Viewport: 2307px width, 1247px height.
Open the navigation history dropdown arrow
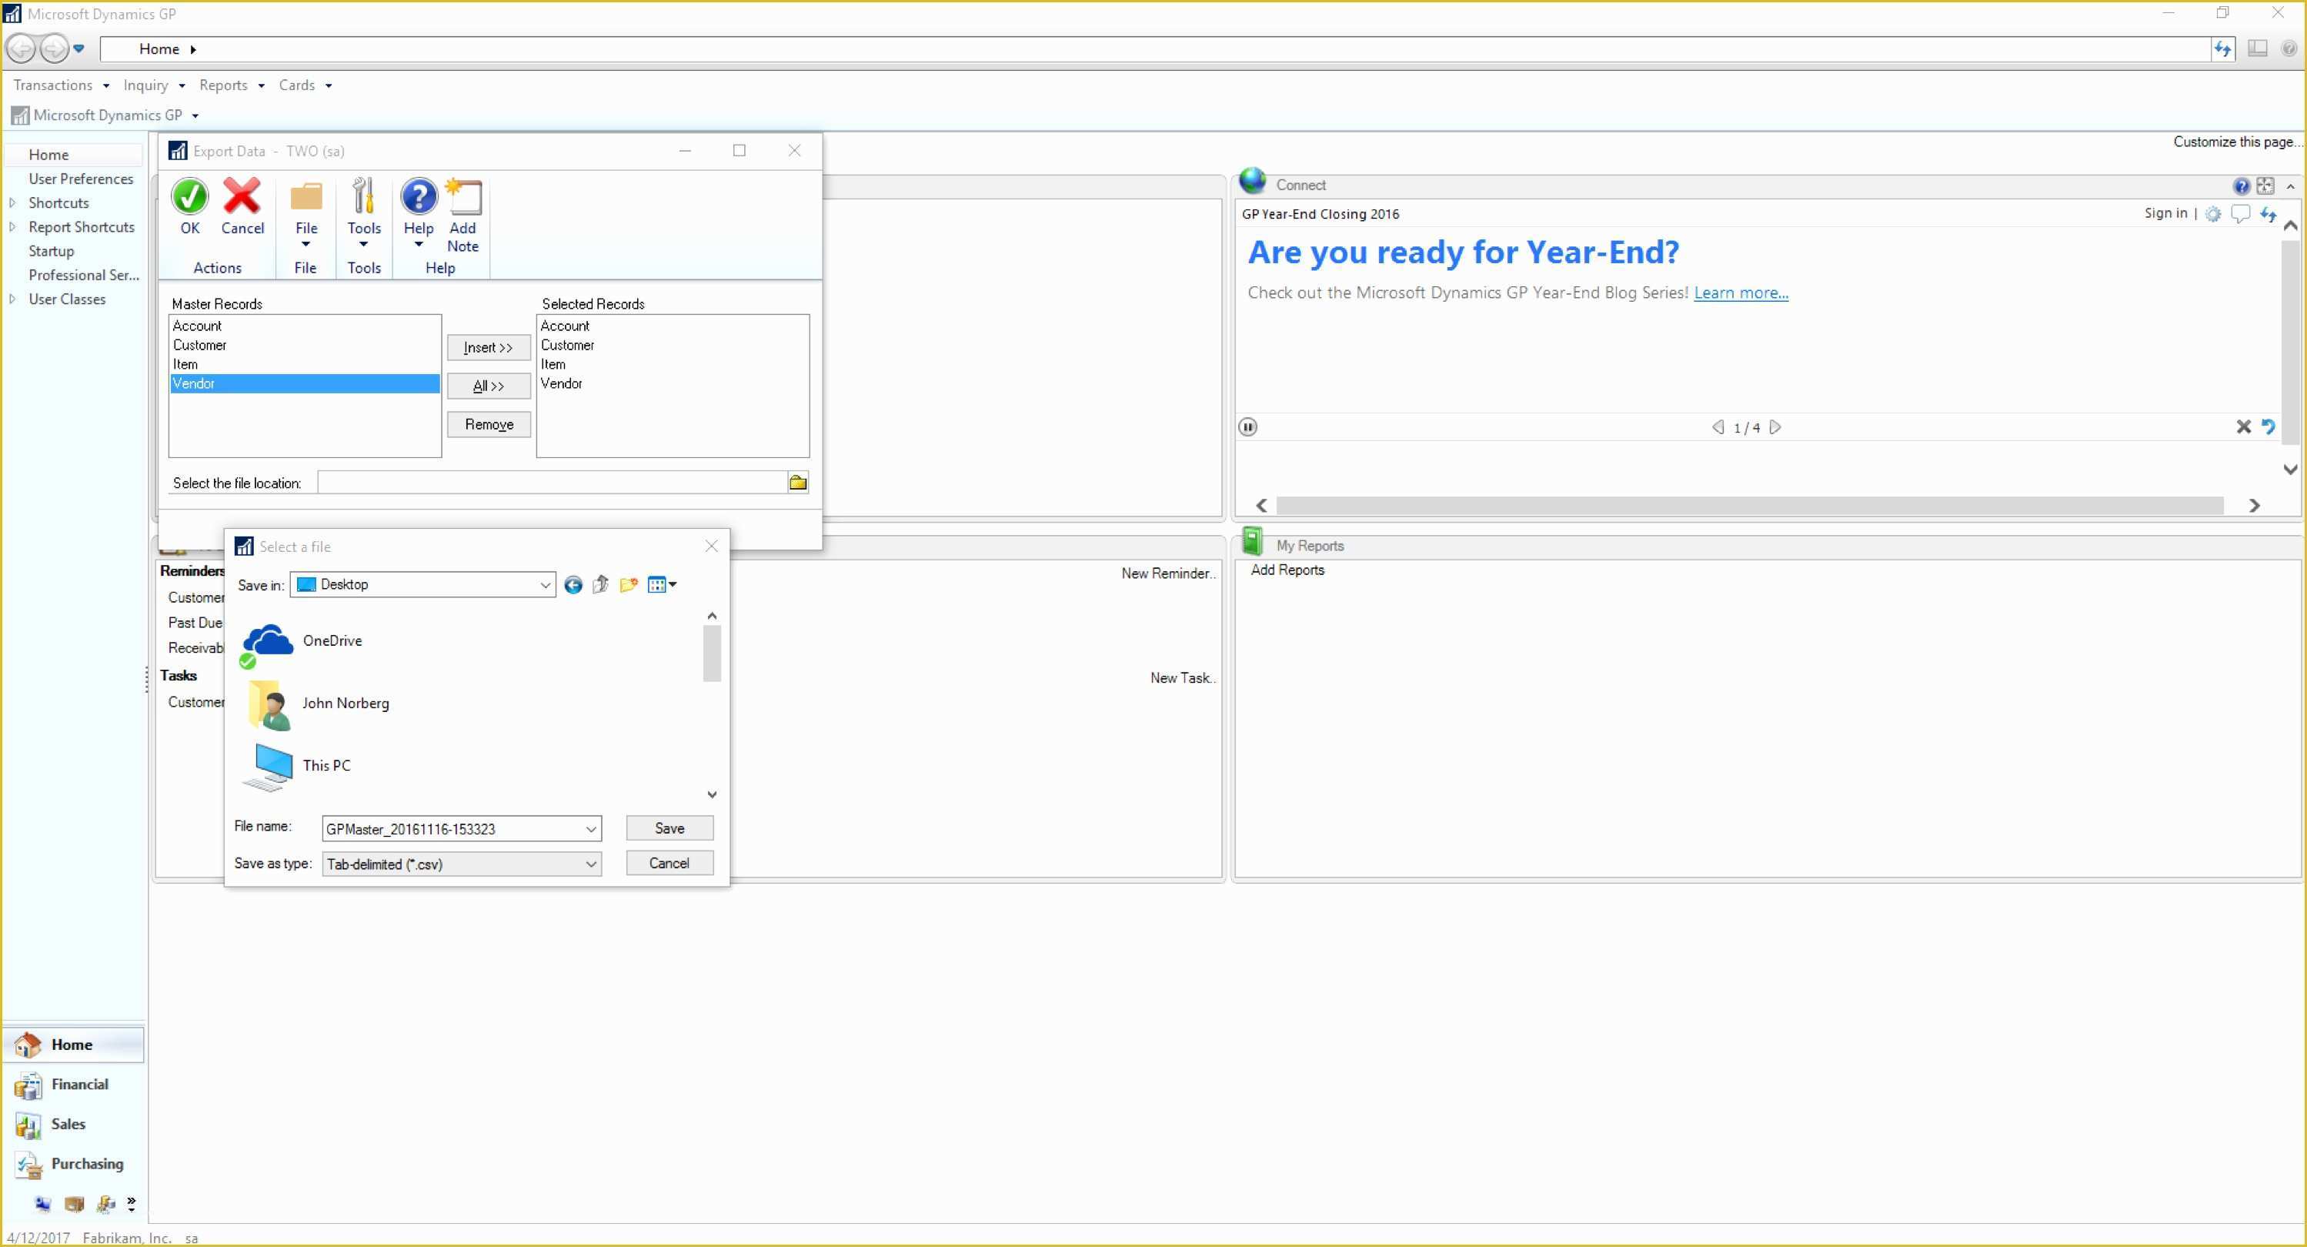[78, 48]
